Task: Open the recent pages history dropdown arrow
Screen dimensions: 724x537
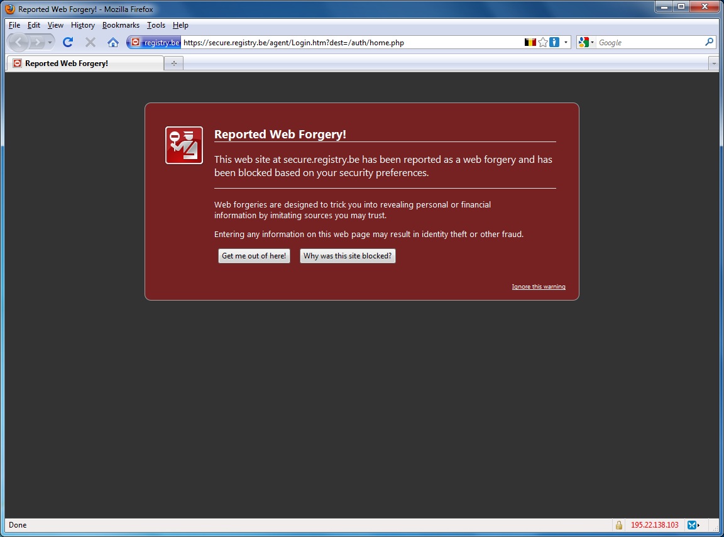Action: coord(50,42)
